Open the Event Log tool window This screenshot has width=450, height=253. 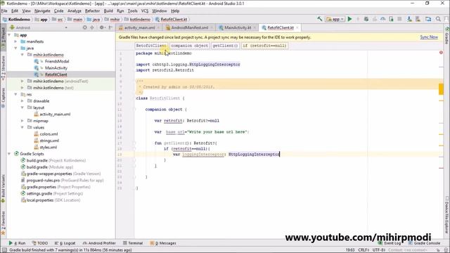390,243
